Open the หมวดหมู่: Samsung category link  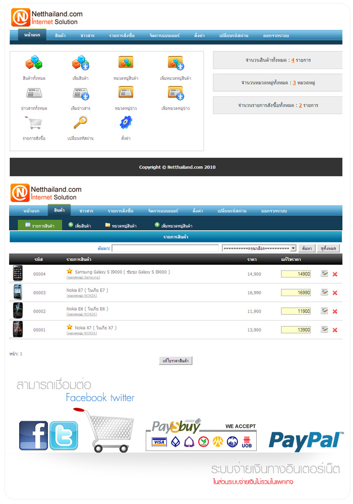pyautogui.click(x=83, y=277)
